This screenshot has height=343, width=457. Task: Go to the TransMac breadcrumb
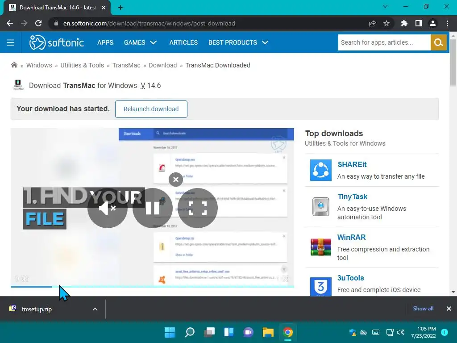coord(126,65)
